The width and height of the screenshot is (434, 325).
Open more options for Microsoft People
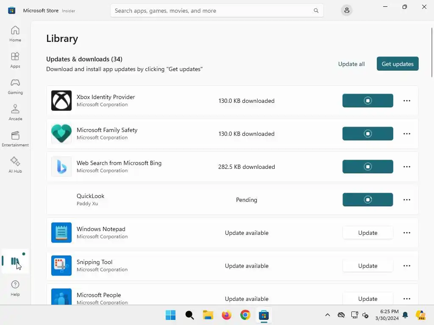(x=406, y=298)
